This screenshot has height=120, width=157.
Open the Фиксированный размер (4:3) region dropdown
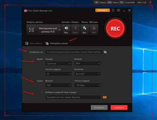[49, 30]
